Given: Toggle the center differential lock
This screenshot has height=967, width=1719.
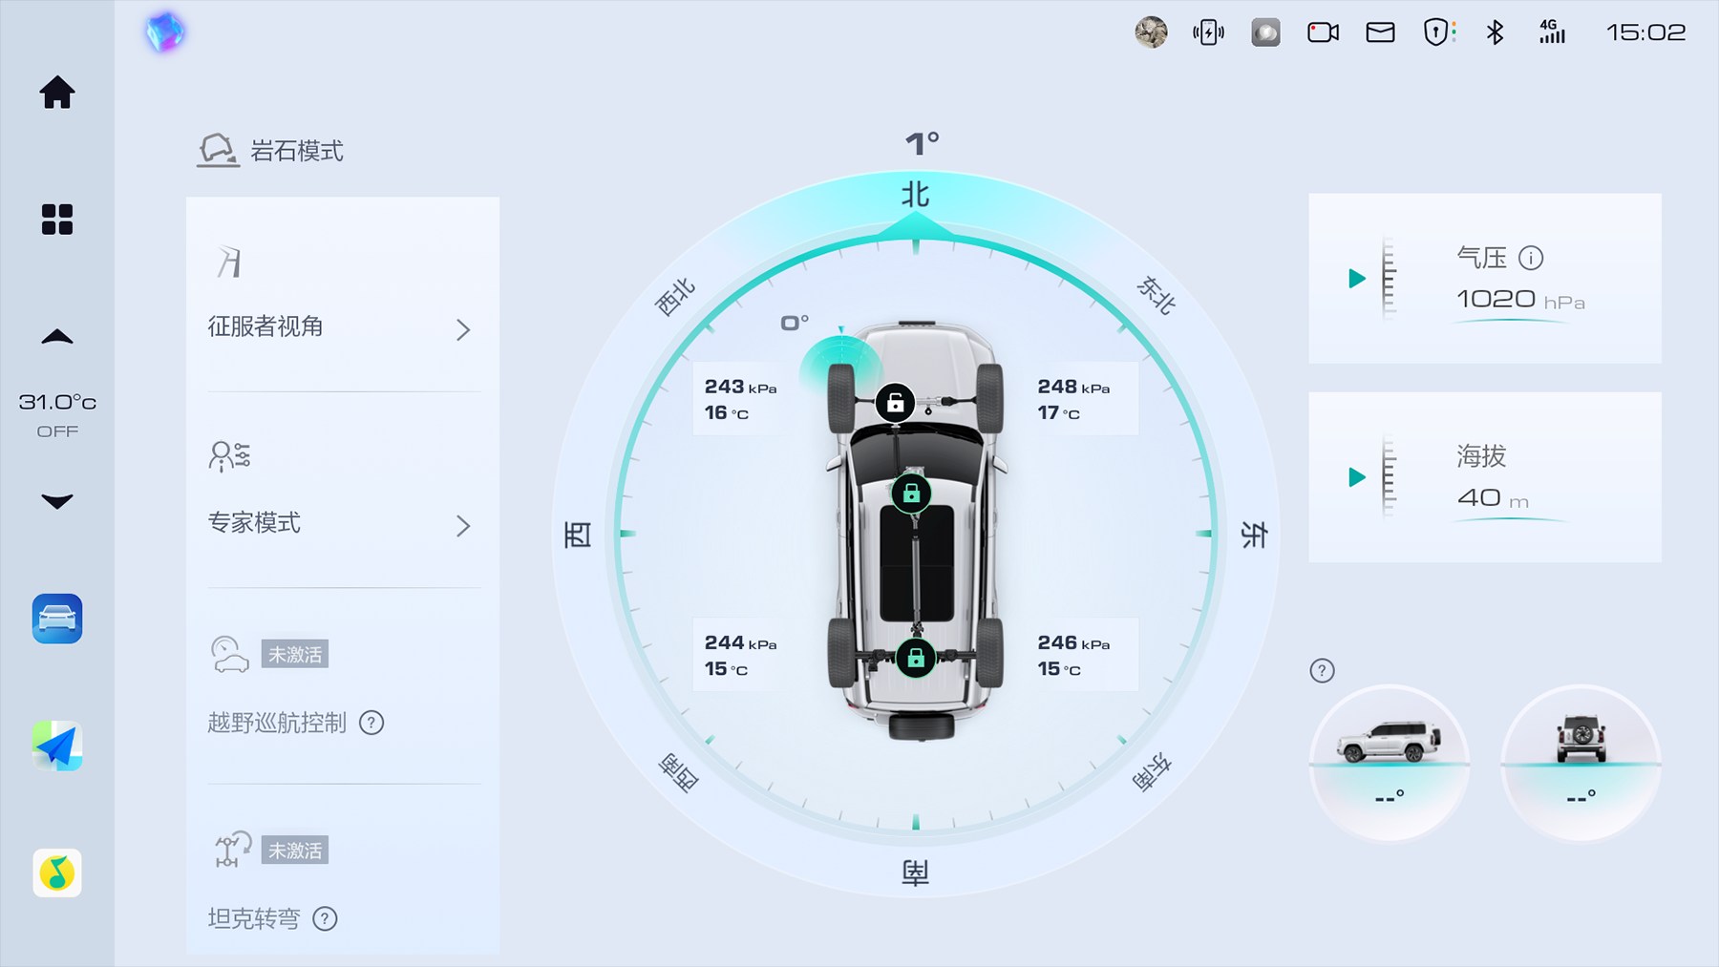Looking at the screenshot, I should coord(911,494).
